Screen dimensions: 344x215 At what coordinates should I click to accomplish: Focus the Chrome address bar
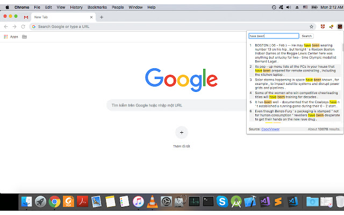172,26
